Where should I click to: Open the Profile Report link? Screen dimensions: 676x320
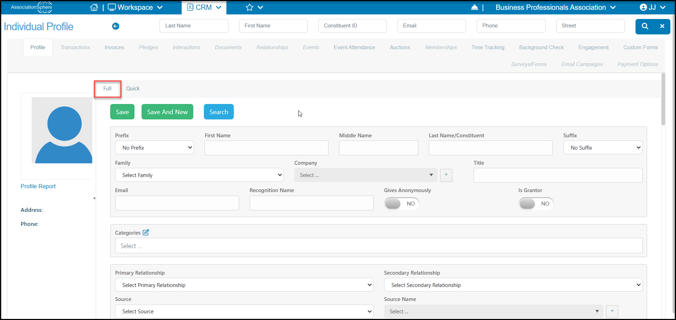[x=38, y=186]
